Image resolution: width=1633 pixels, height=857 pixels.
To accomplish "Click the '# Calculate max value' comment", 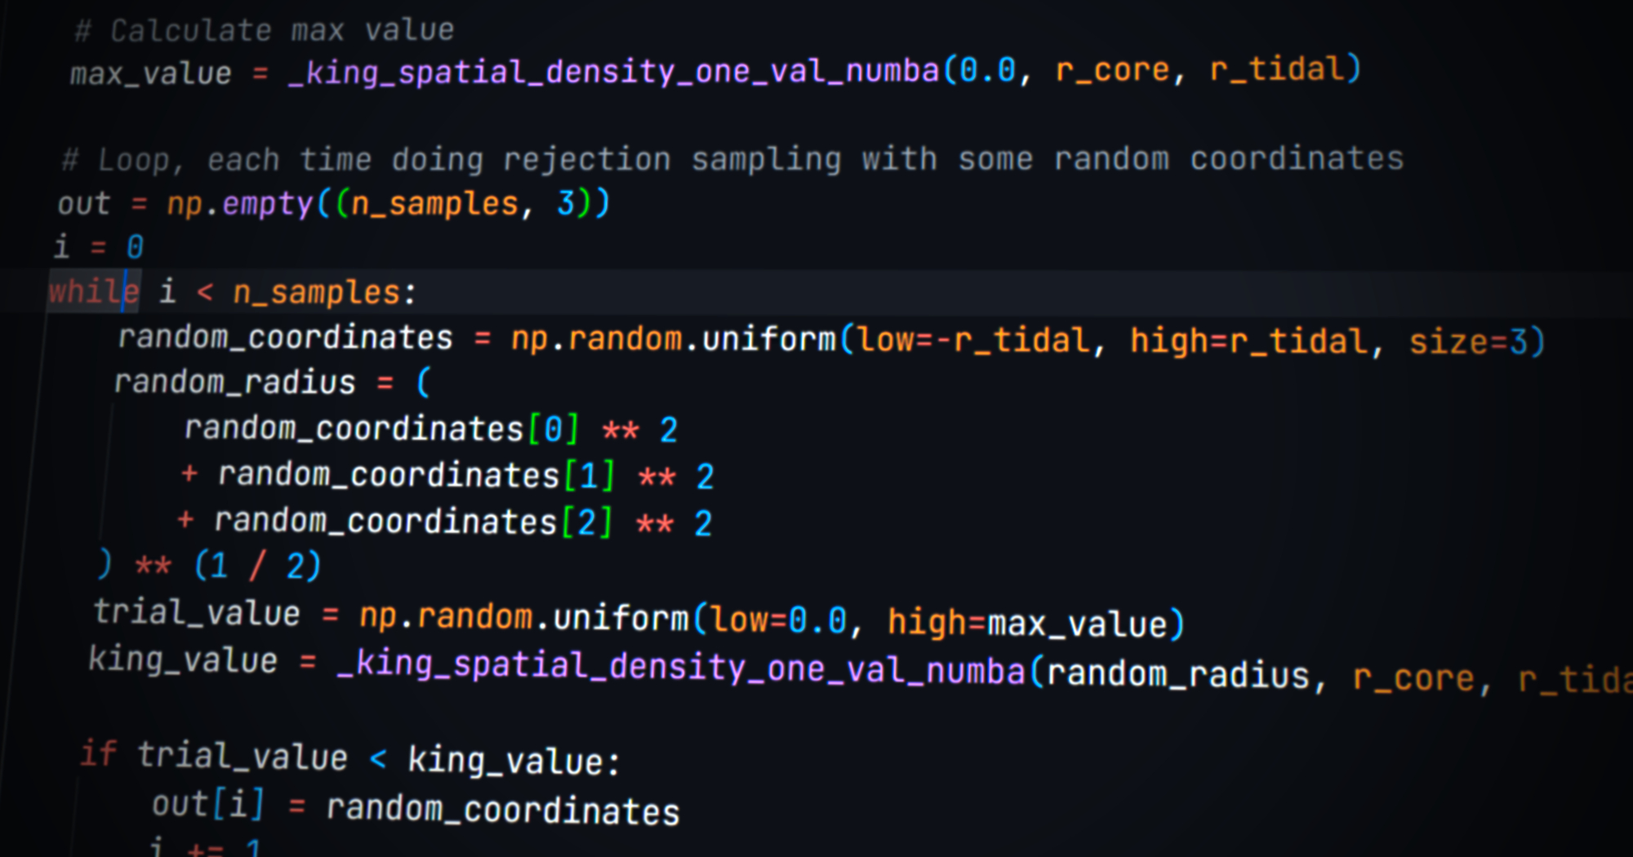I will point(264,31).
